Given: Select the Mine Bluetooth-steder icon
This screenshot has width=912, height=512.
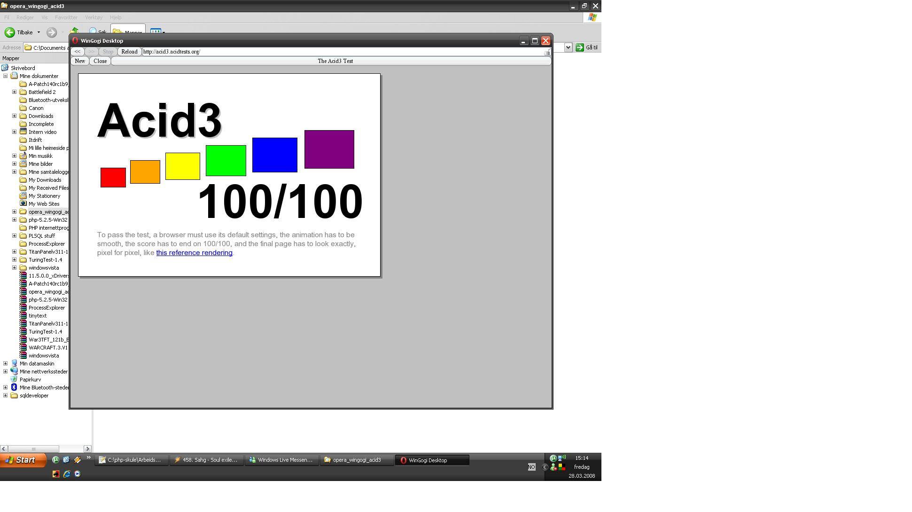Looking at the screenshot, I should [14, 388].
